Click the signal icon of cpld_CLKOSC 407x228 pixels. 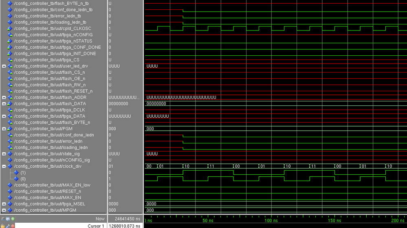tap(10, 28)
